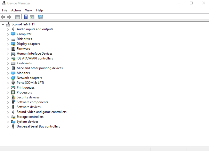Select the Storage controllers label
Viewport: 209px width, 151px height.
(x=30, y=117)
